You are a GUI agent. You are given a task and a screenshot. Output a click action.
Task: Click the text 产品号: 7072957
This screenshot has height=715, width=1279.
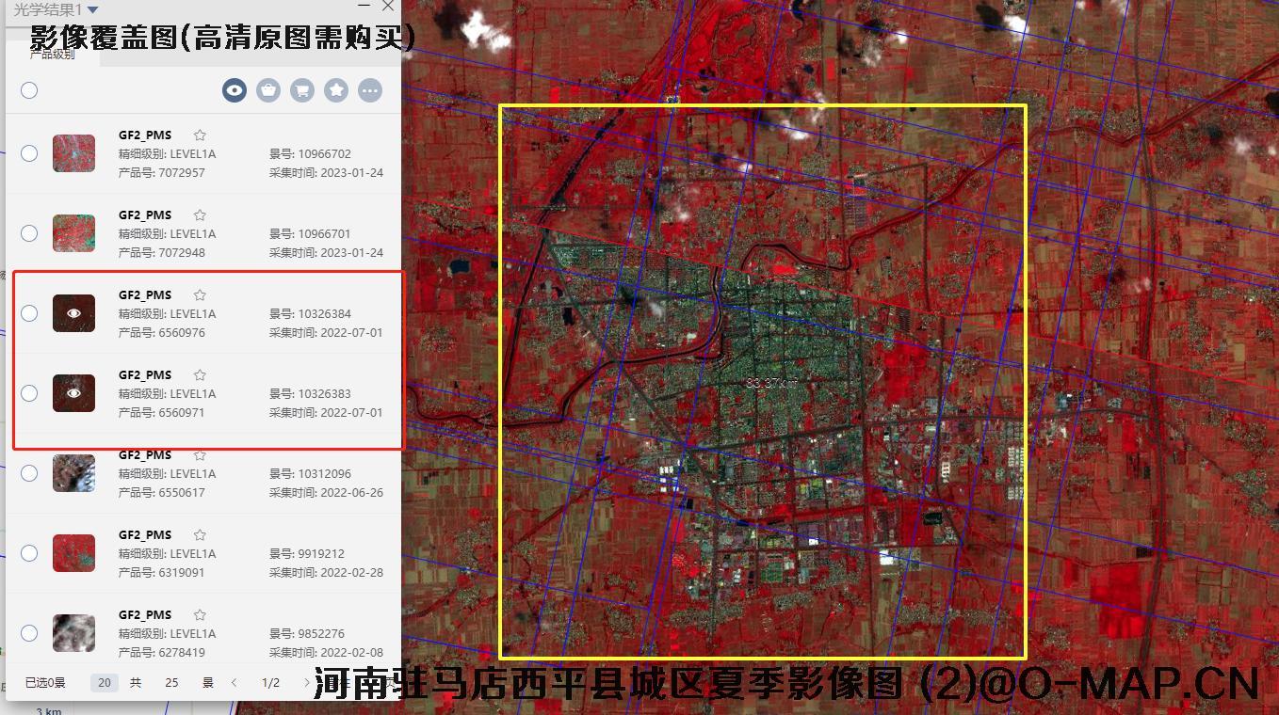pyautogui.click(x=162, y=173)
